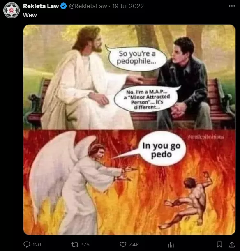Viewport: 240px width, 251px height.
Task: Click the @RekietaLaw handle
Action: [88, 6]
